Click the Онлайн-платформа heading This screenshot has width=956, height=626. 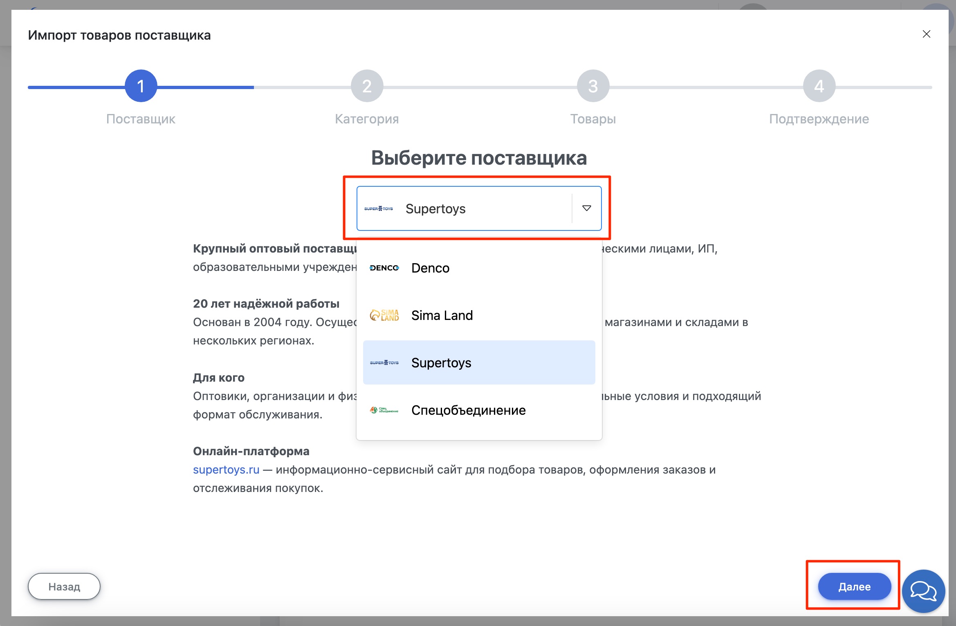pyautogui.click(x=251, y=451)
